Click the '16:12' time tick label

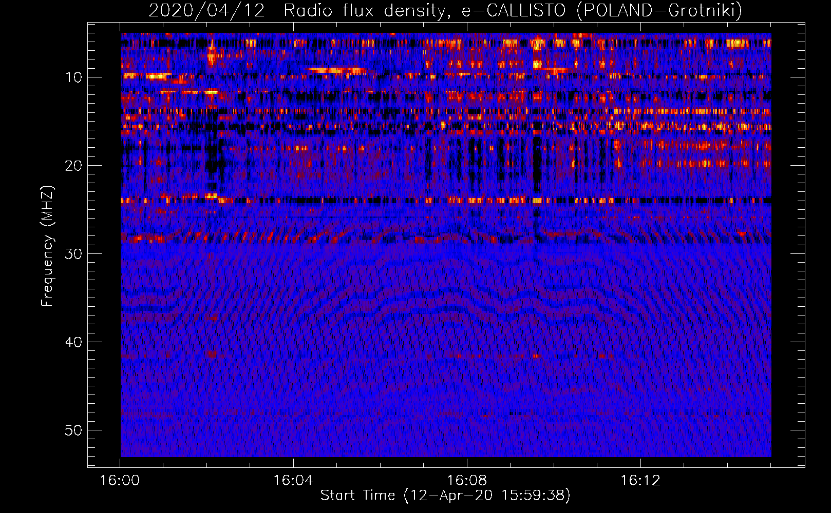(640, 481)
